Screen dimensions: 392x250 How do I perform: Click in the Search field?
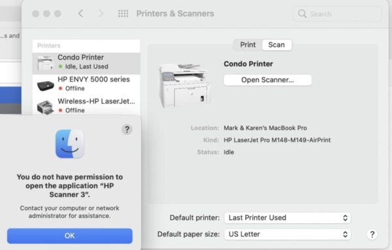[337, 14]
